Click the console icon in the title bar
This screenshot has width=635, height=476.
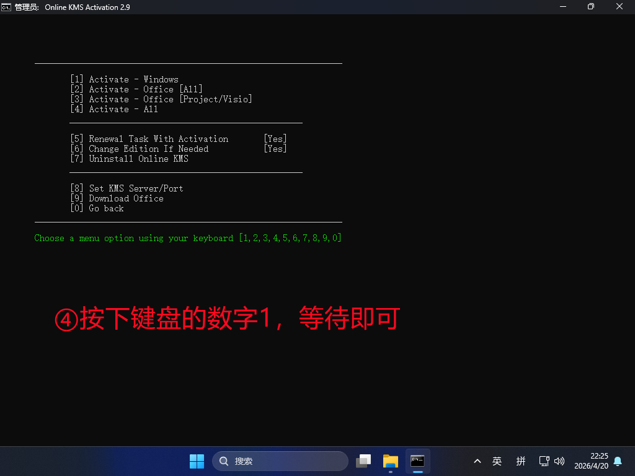7,7
